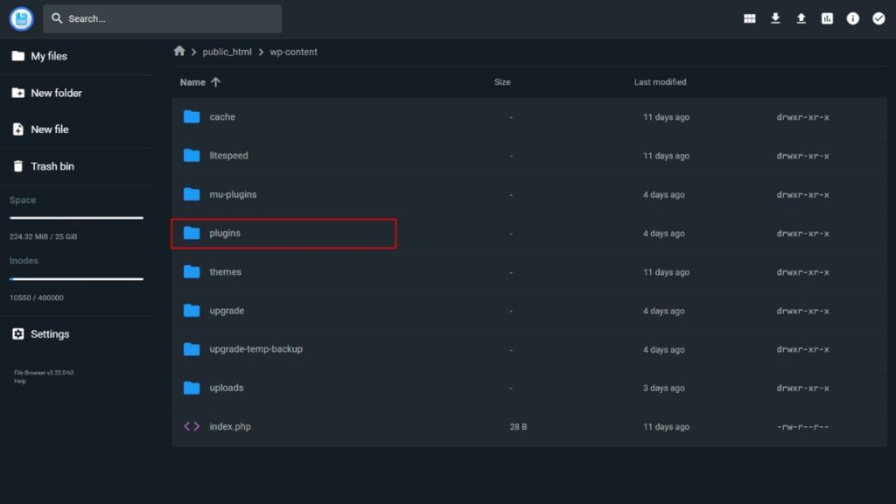Image resolution: width=896 pixels, height=504 pixels.
Task: Click inside the Search field
Action: [x=162, y=17]
